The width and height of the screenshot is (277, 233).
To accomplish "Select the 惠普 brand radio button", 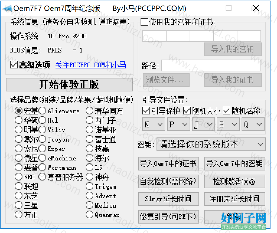I will click(x=19, y=168).
